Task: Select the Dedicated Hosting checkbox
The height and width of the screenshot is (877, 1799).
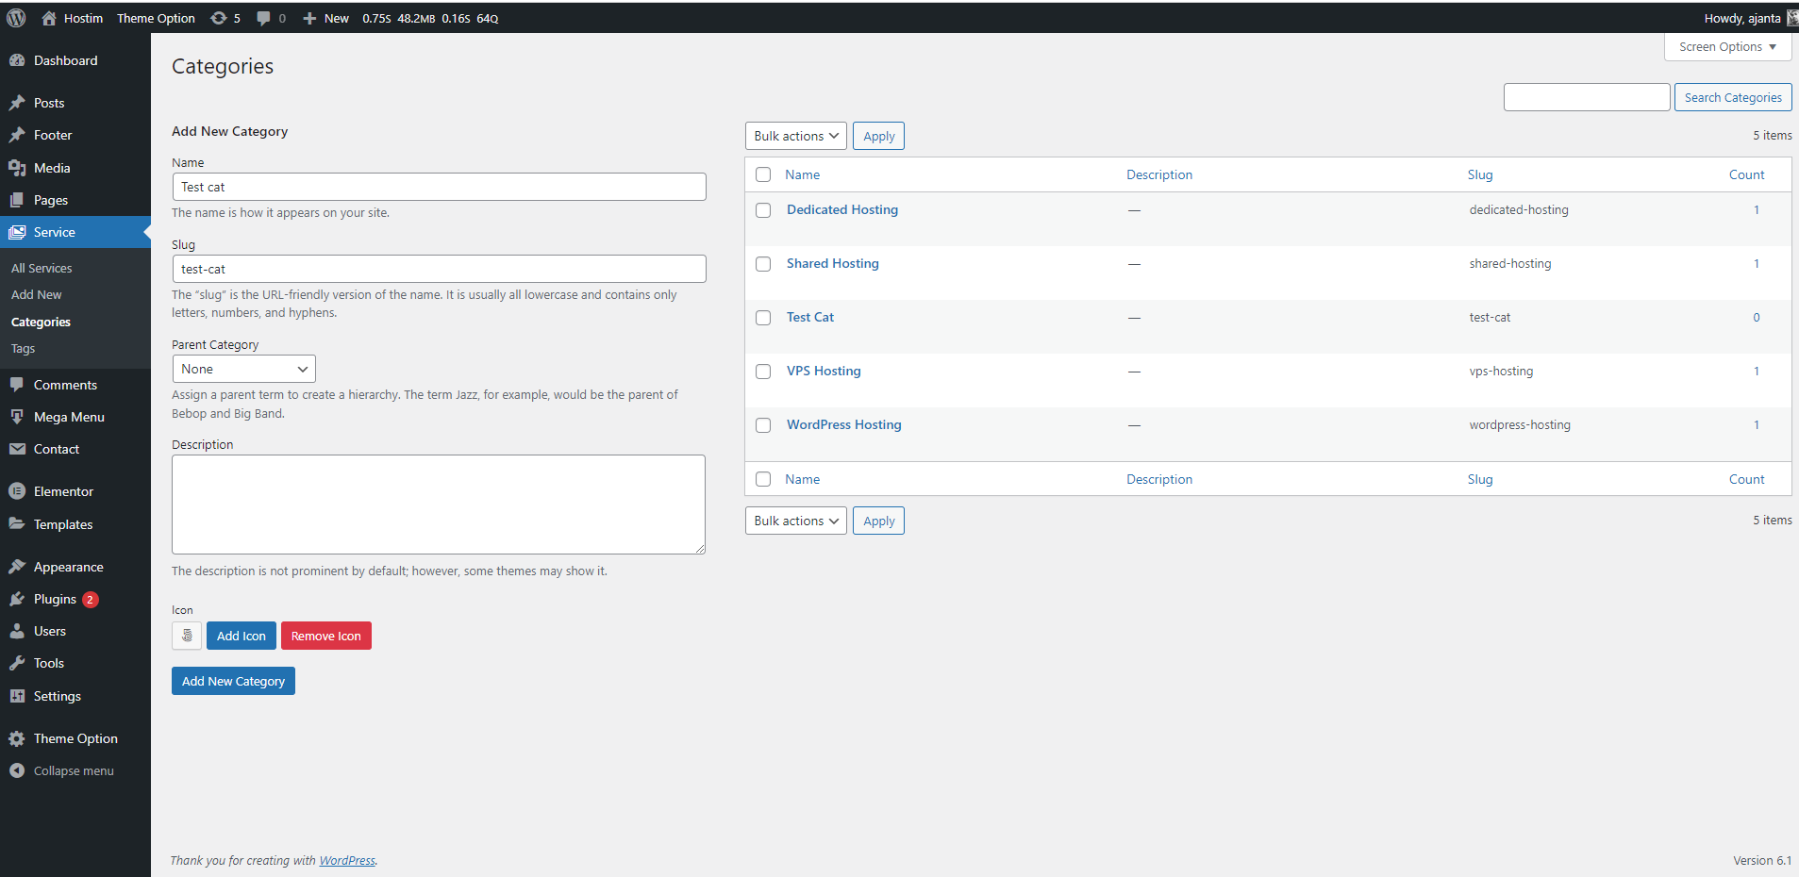Action: point(763,210)
